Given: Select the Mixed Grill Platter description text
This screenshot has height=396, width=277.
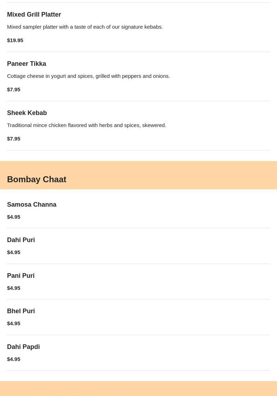Looking at the screenshot, I should (x=85, y=27).
